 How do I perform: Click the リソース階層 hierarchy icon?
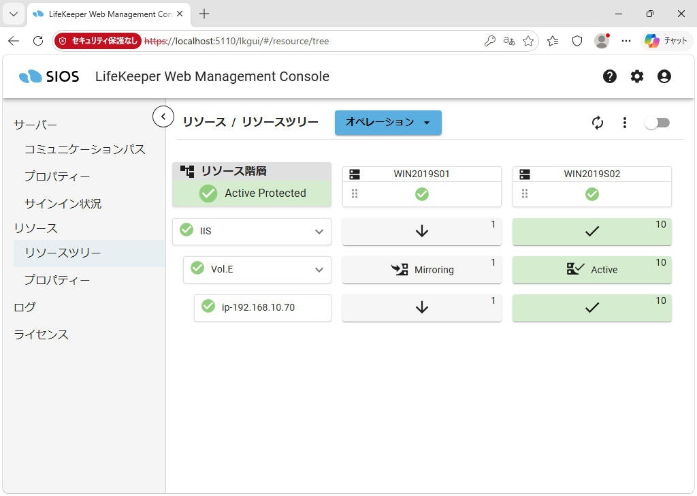[187, 171]
